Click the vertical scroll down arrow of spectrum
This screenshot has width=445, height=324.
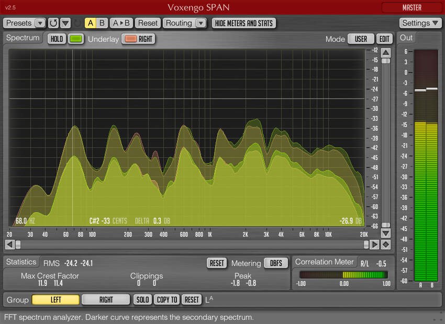pyautogui.click(x=386, y=233)
